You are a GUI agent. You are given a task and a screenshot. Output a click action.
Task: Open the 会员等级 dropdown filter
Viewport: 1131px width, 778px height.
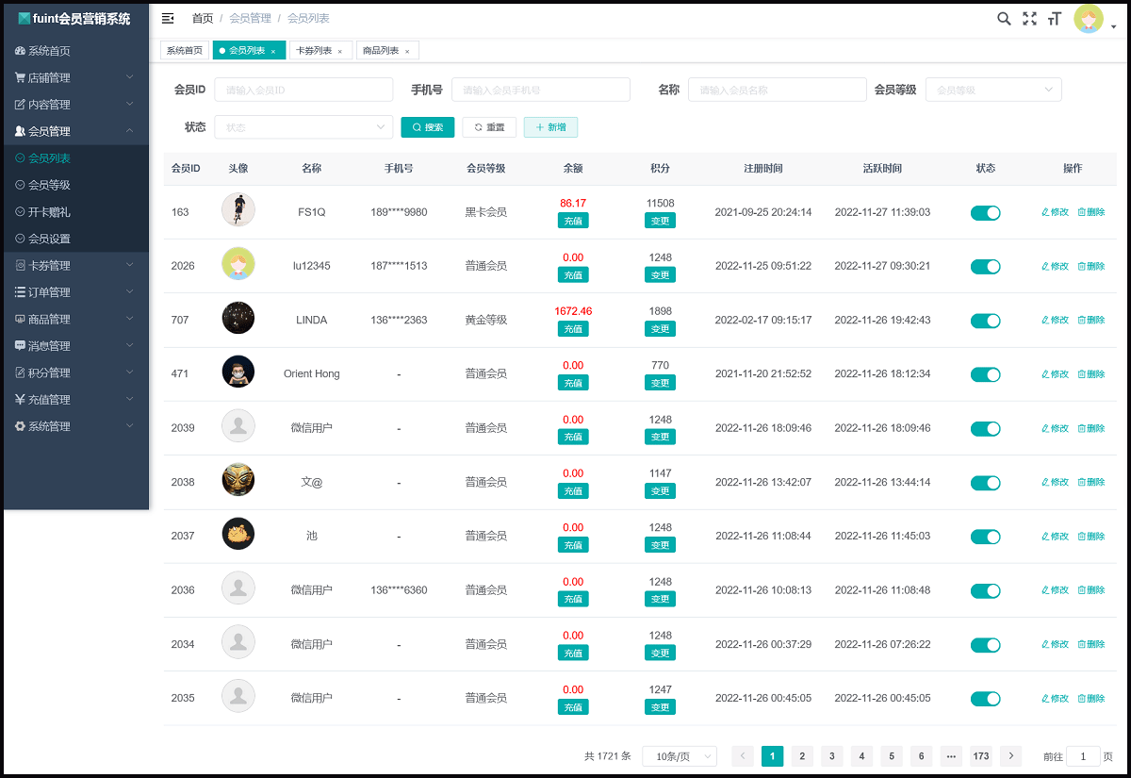[x=993, y=89]
